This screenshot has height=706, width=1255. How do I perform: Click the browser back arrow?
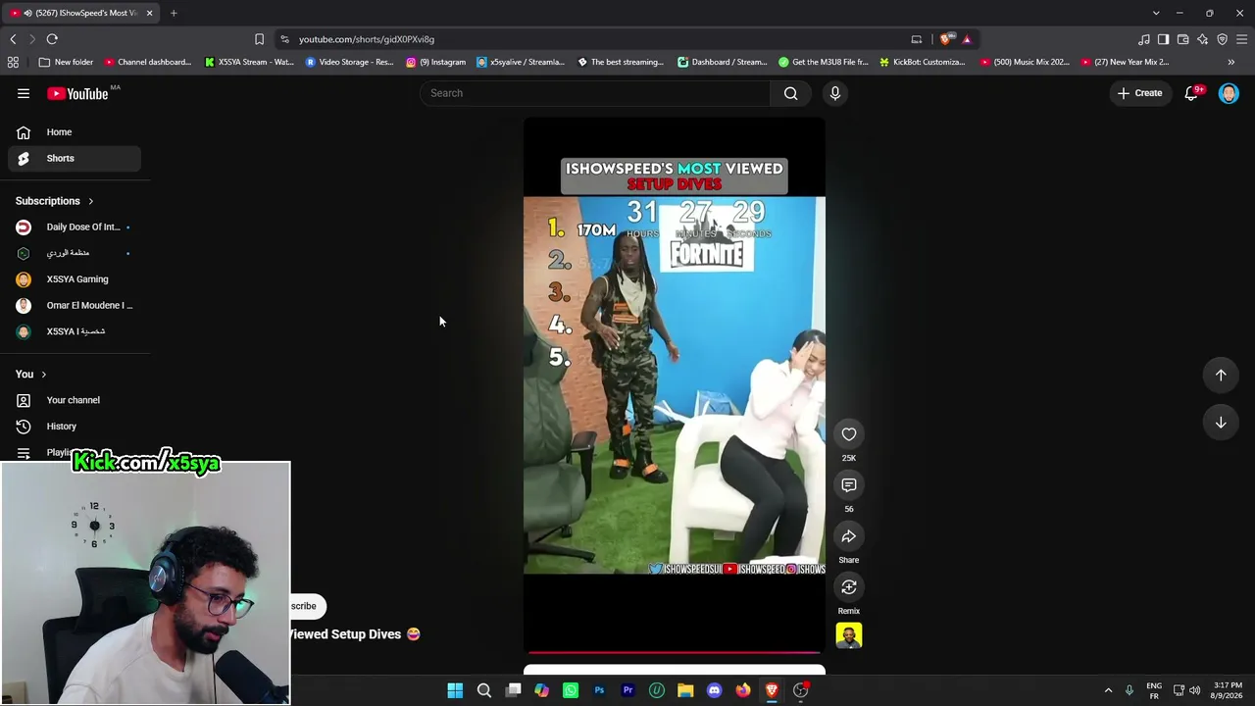click(13, 39)
